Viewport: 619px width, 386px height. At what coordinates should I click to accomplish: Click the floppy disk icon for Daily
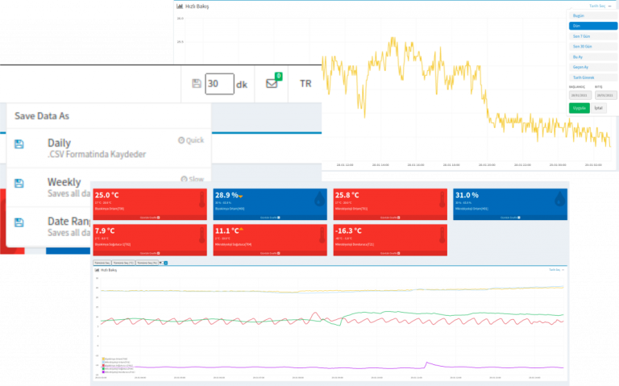[19, 144]
